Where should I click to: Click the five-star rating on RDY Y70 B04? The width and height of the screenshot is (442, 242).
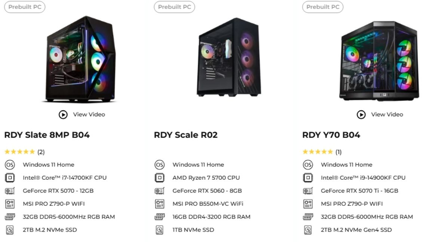point(317,152)
